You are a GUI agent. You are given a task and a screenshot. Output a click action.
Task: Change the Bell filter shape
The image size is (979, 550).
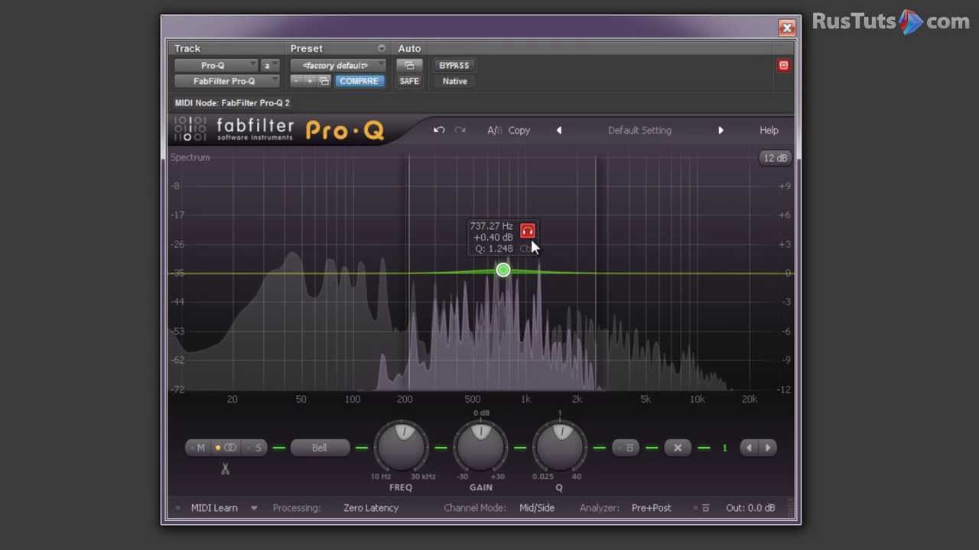pos(319,448)
